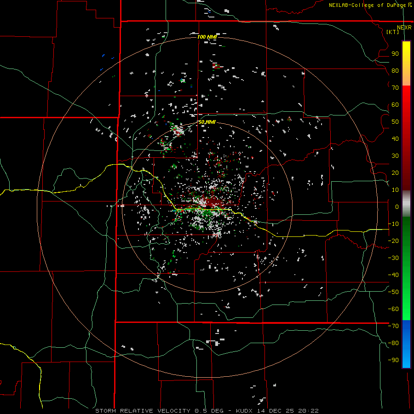The image size is (414, 414).
Task: Click the 14 DEC 25 scan date
Action: (x=277, y=411)
